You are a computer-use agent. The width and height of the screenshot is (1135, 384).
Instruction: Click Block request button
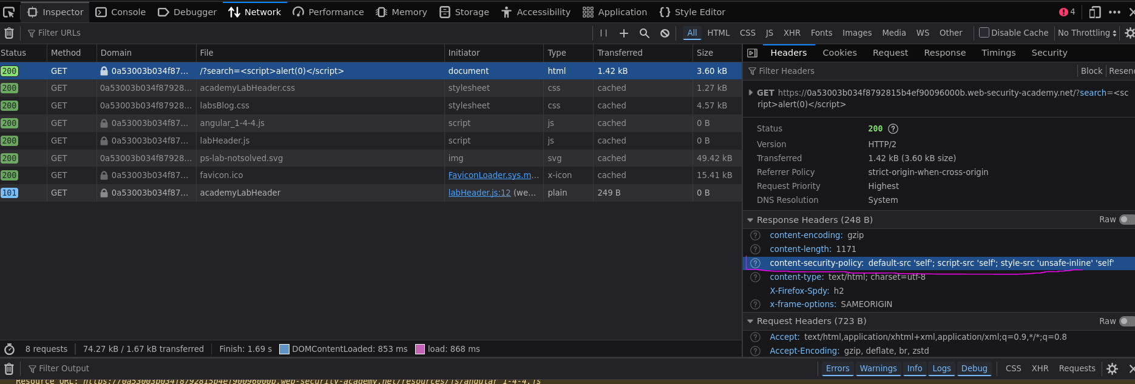tap(1091, 71)
